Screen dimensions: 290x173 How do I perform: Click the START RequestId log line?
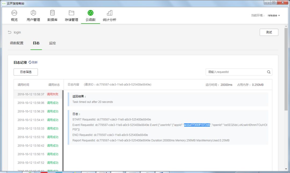pos(111,119)
